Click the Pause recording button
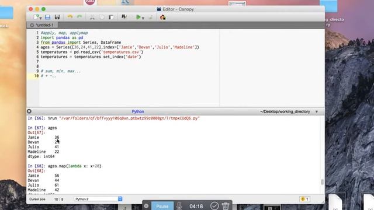 coord(162,206)
